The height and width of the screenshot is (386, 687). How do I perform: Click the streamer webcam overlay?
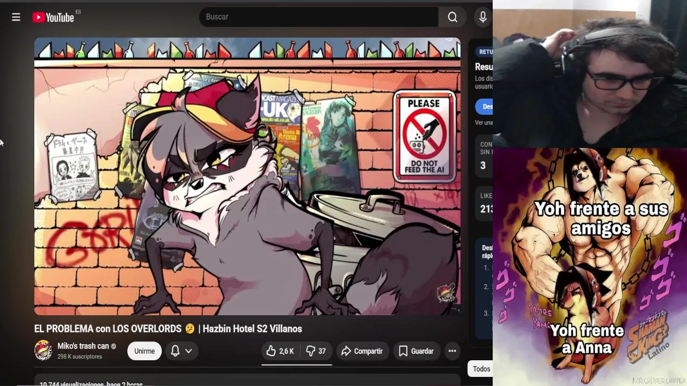point(590,74)
